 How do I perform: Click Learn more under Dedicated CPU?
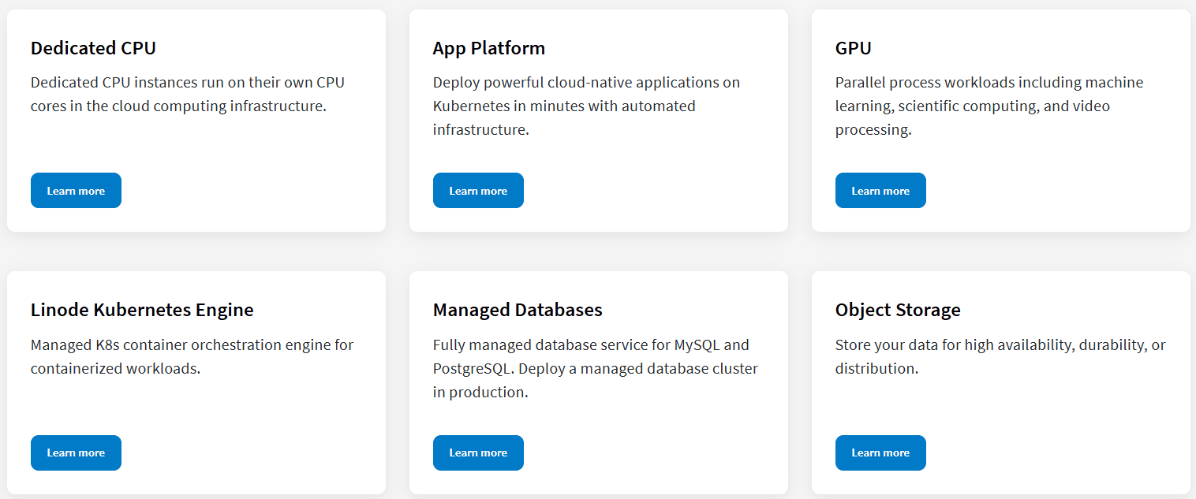[x=76, y=191]
